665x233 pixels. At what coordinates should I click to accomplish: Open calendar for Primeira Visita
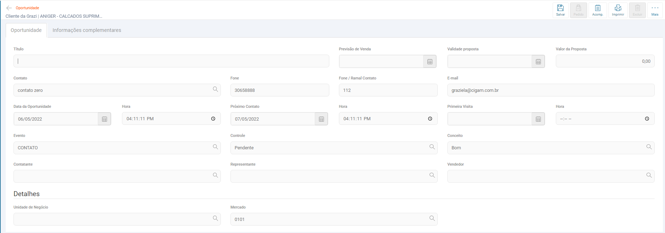538,119
